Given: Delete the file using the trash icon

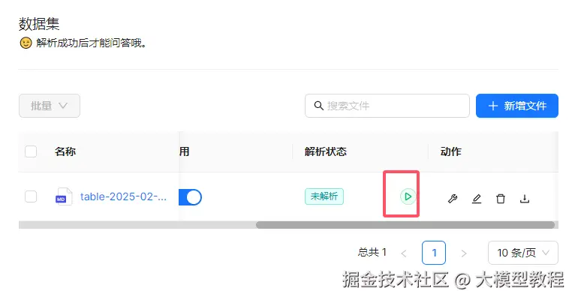Looking at the screenshot, I should [501, 199].
